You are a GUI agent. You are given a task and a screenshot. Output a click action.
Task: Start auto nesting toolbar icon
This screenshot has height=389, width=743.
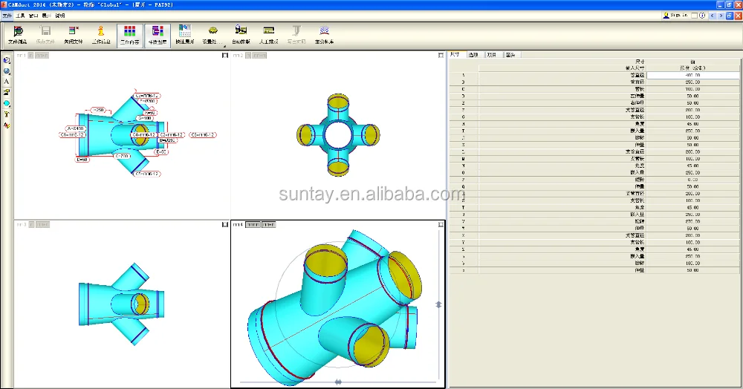241,30
